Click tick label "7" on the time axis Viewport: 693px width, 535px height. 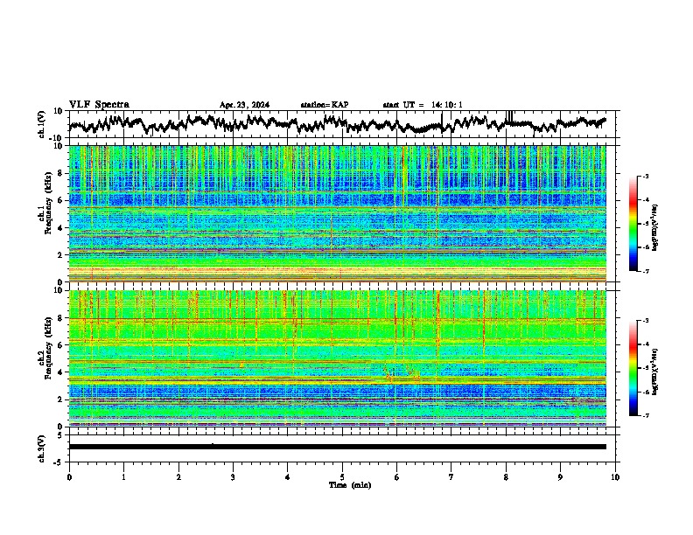pyautogui.click(x=451, y=477)
